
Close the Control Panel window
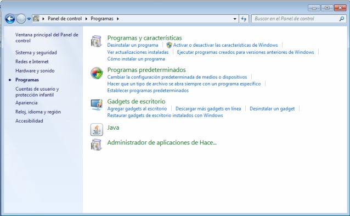tap(340, 8)
